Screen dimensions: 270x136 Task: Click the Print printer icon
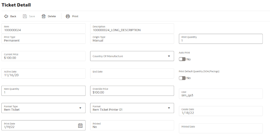coord(68,16)
